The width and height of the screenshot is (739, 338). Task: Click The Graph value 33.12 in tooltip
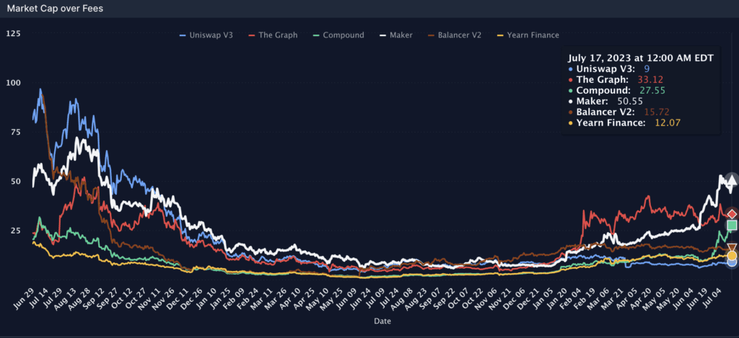[650, 79]
